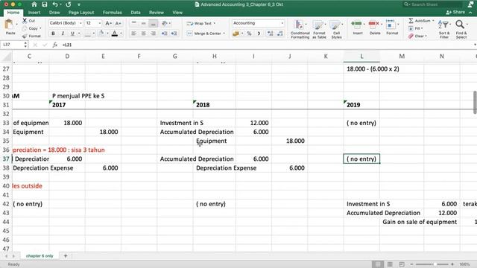The width and height of the screenshot is (477, 268).
Task: Switch to the Draw tab
Action: pyautogui.click(x=54, y=13)
